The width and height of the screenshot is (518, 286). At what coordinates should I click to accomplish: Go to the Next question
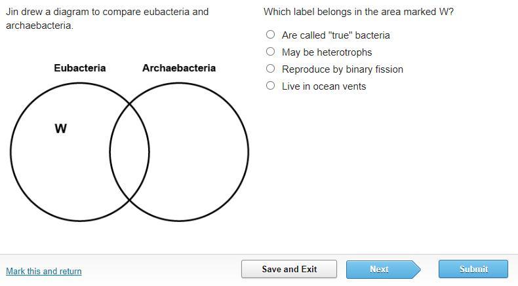click(379, 269)
